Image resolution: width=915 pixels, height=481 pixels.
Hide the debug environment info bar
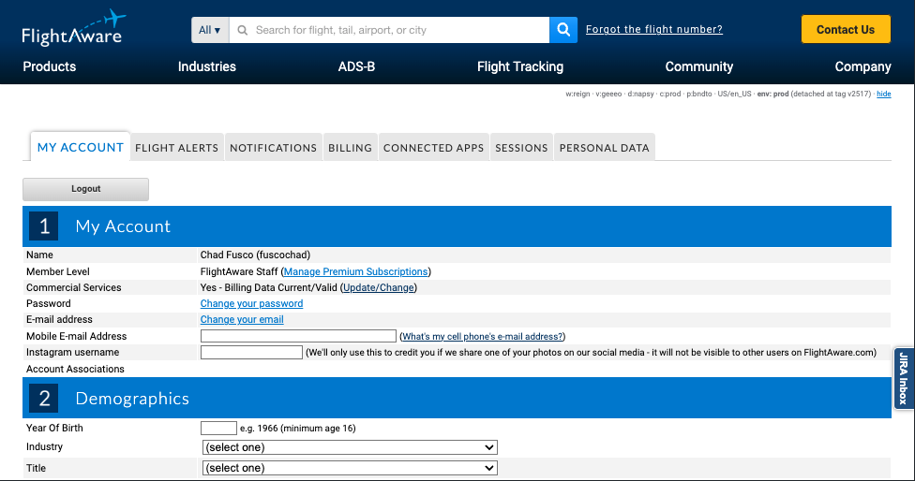click(883, 94)
